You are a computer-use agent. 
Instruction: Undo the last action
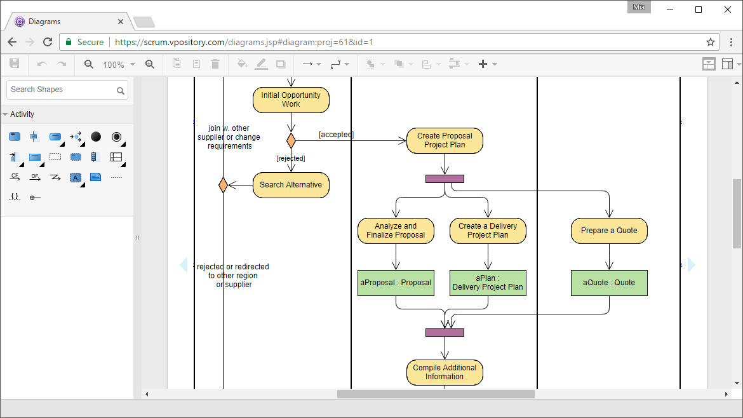coord(42,64)
